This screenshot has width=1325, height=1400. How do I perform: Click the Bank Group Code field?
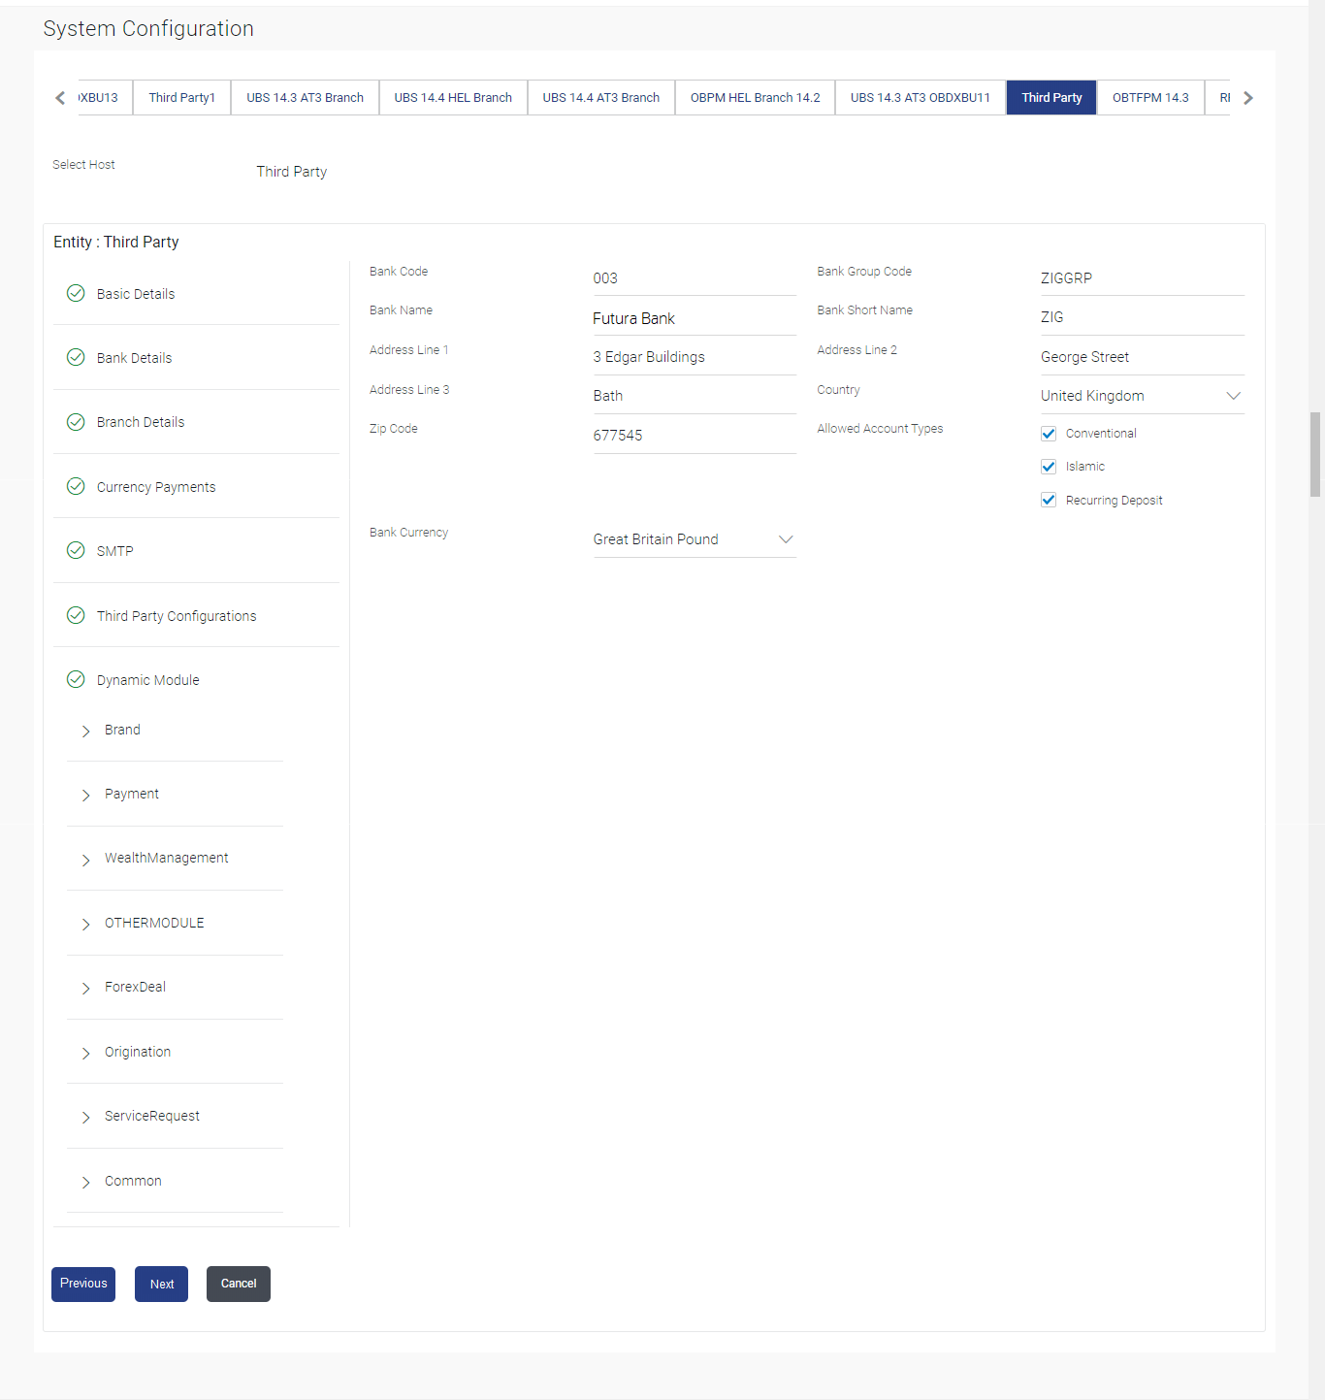[x=1142, y=278]
